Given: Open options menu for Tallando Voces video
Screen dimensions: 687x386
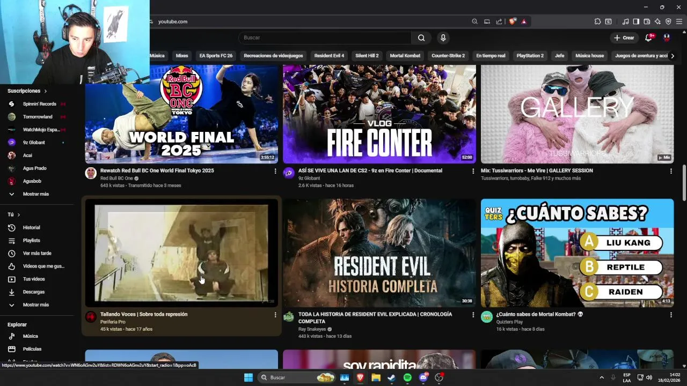Looking at the screenshot, I should pyautogui.click(x=275, y=315).
